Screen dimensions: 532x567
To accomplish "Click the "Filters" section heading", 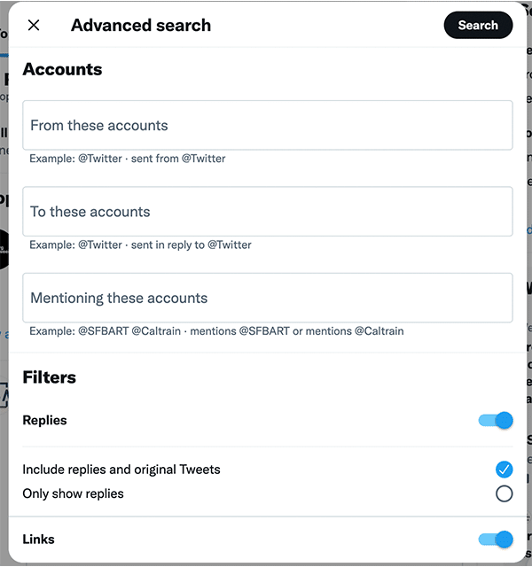I will 50,377.
